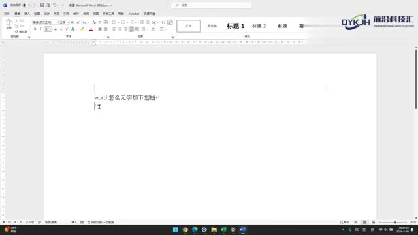Click the Justify alignment icon
Viewport: 418px width, 235px height.
click(131, 29)
